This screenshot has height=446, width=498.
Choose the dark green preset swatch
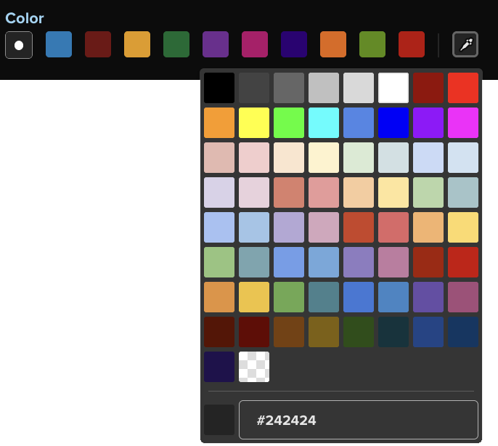tap(176, 44)
